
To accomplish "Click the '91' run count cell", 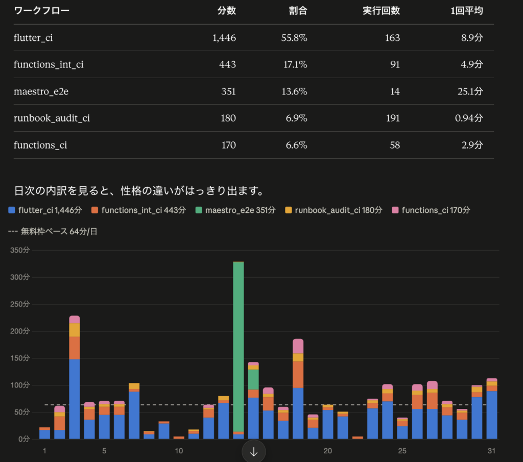I will (x=395, y=64).
